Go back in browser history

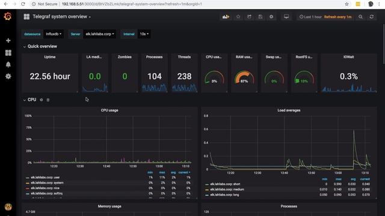[5, 4]
